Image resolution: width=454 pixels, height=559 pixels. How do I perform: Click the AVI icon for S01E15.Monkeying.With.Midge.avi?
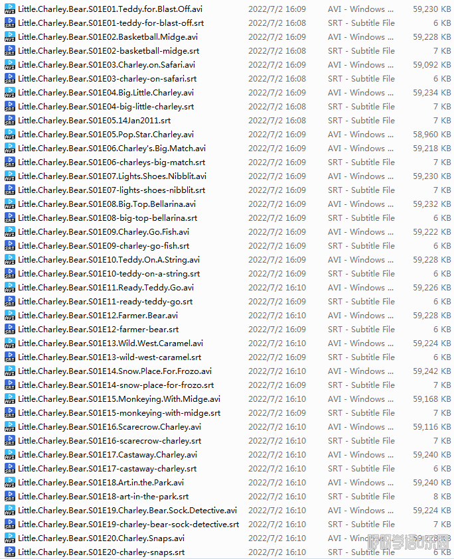(x=10, y=399)
